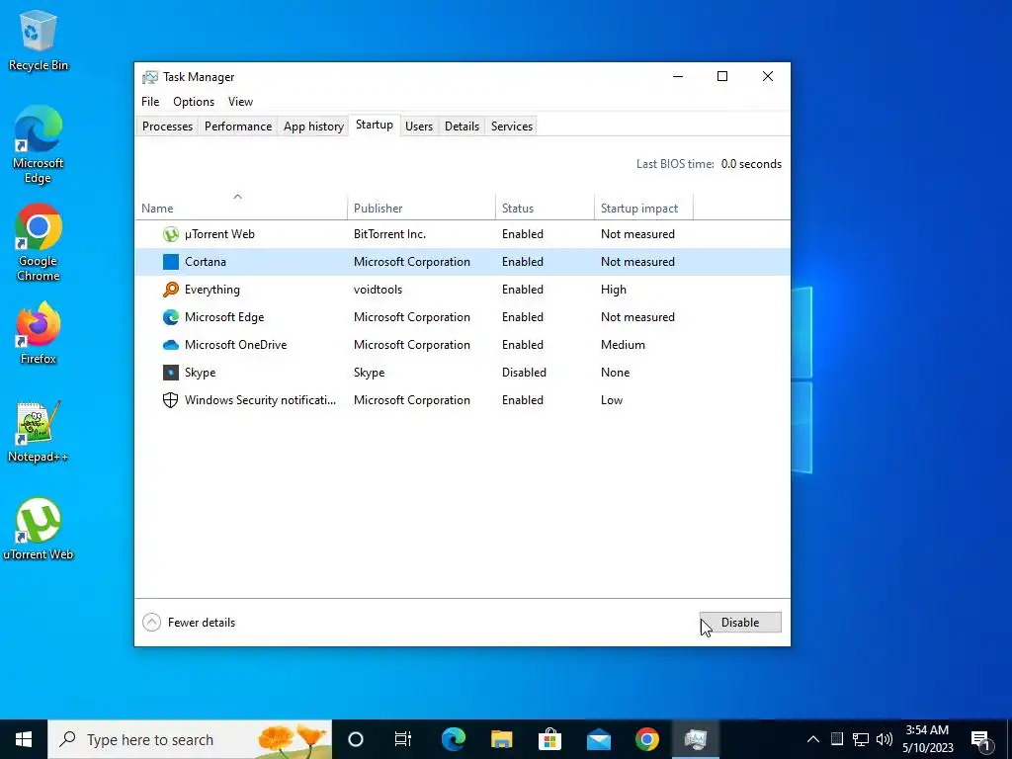Select uTorrent Web desktop shortcut
The image size is (1012, 759).
(x=39, y=530)
